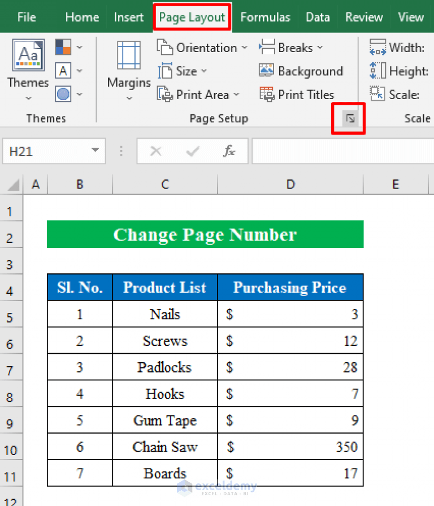
Task: Expand the theme Colors dropdown arrow
Action: click(80, 48)
